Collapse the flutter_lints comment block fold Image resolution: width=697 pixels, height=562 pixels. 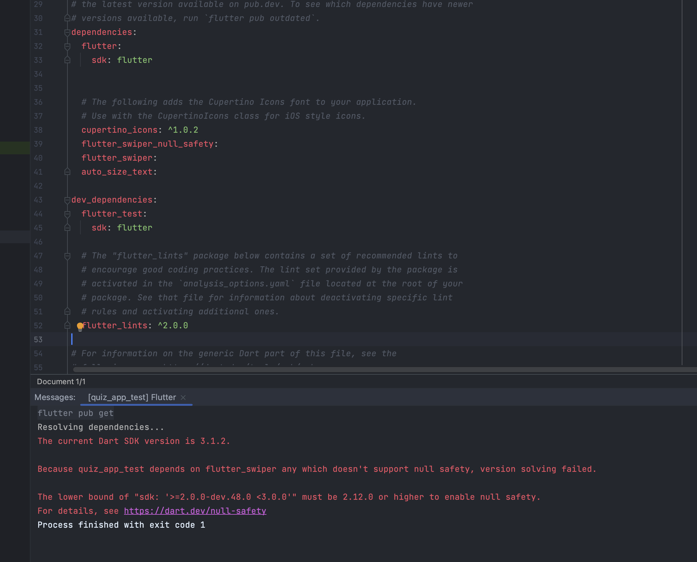click(67, 256)
